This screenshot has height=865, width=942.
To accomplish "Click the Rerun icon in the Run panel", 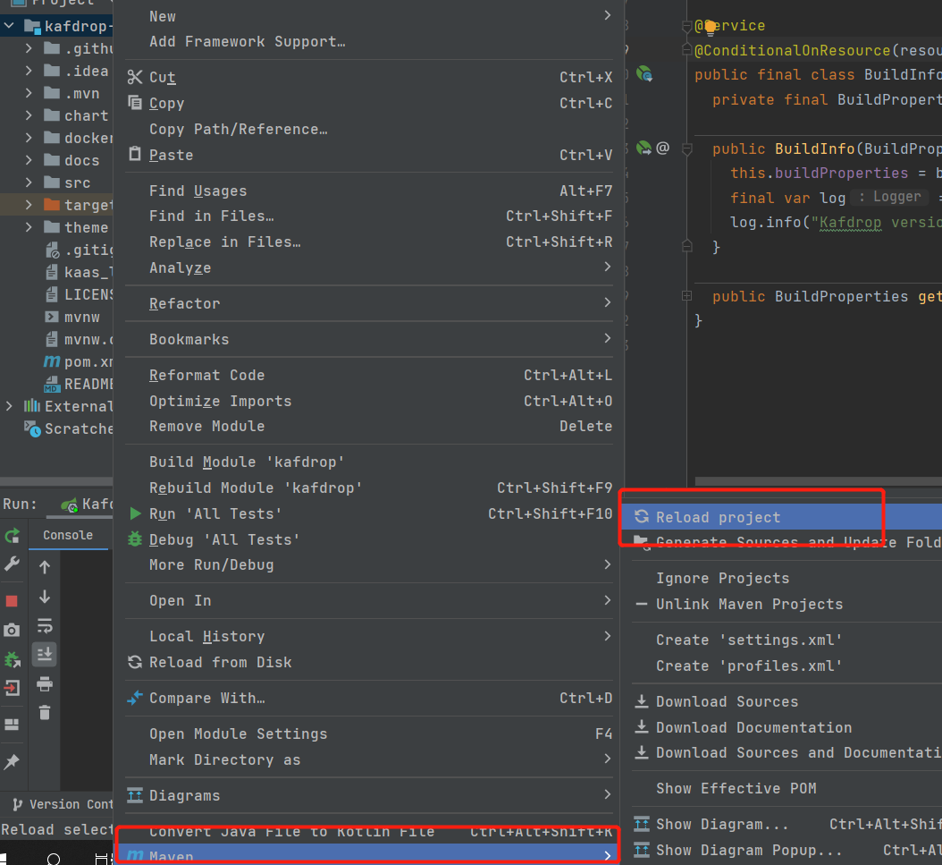I will pos(12,535).
